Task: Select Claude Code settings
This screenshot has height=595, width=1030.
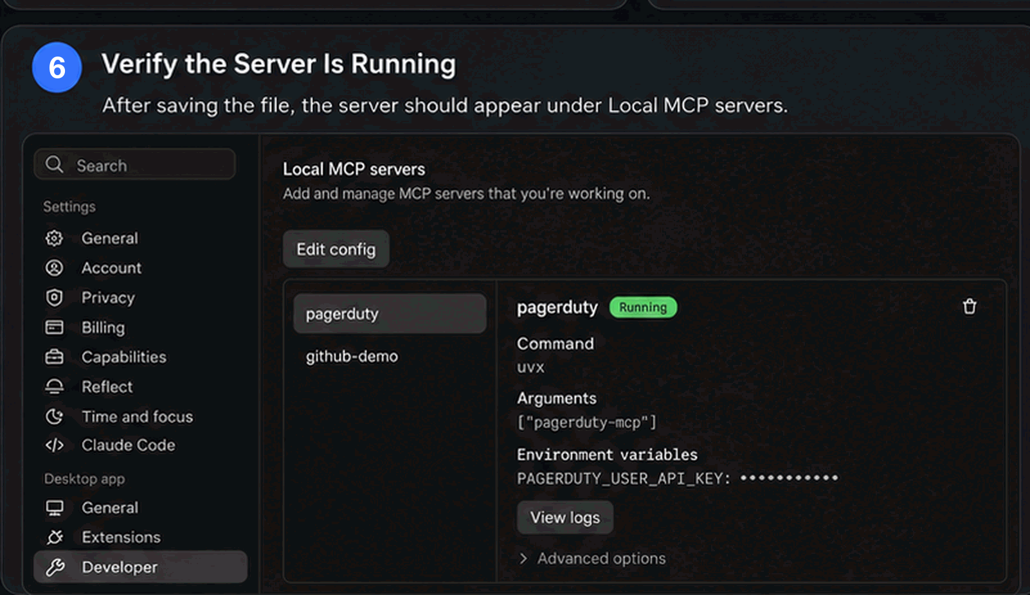Action: [x=128, y=445]
